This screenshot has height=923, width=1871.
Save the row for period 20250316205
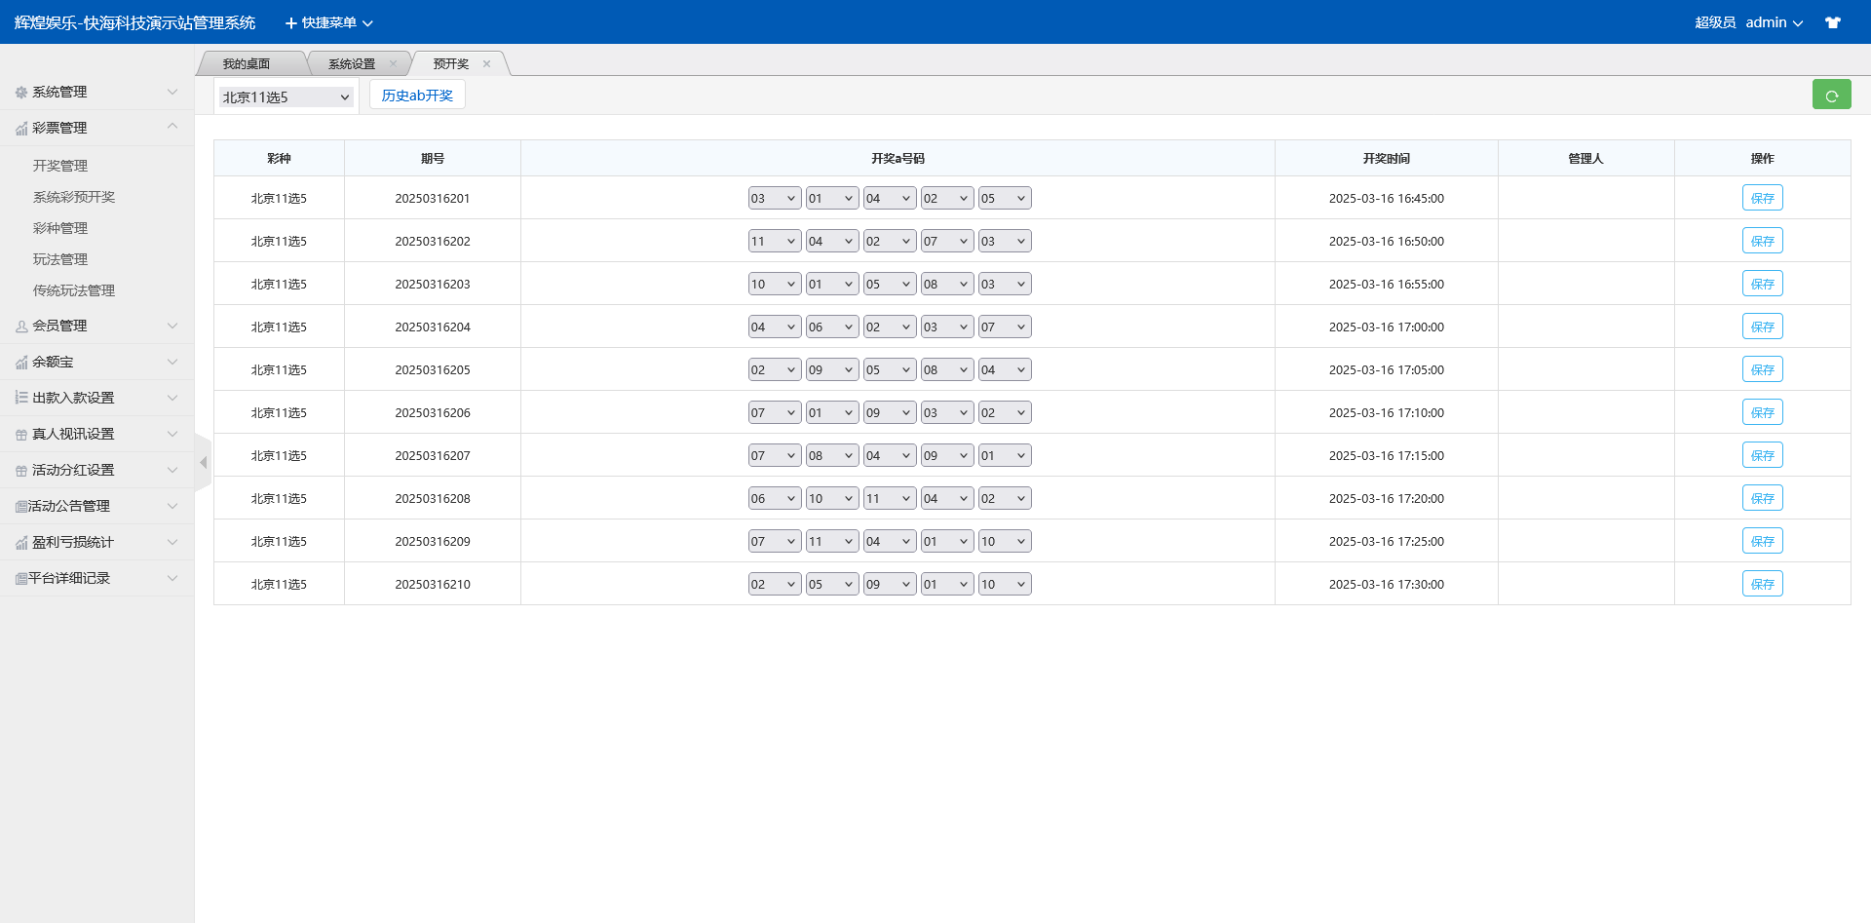coord(1762,370)
